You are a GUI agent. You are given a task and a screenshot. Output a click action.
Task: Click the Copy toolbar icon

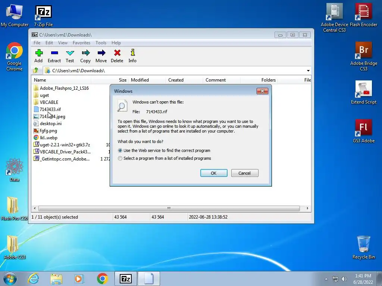tap(85, 56)
